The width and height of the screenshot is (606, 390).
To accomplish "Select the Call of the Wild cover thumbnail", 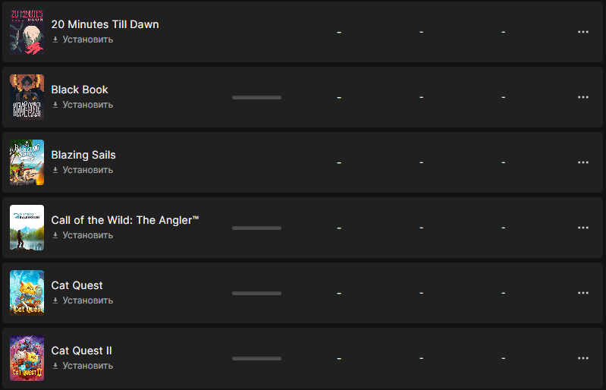I will pos(27,228).
